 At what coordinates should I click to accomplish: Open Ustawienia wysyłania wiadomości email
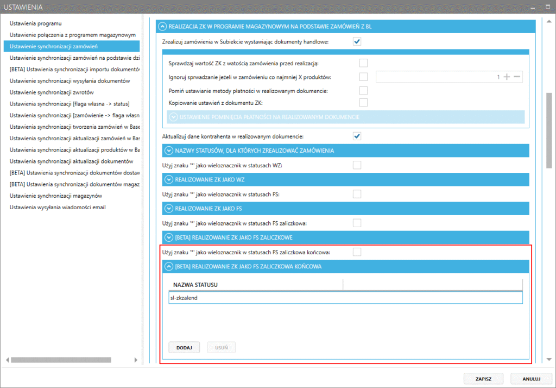[58, 207]
